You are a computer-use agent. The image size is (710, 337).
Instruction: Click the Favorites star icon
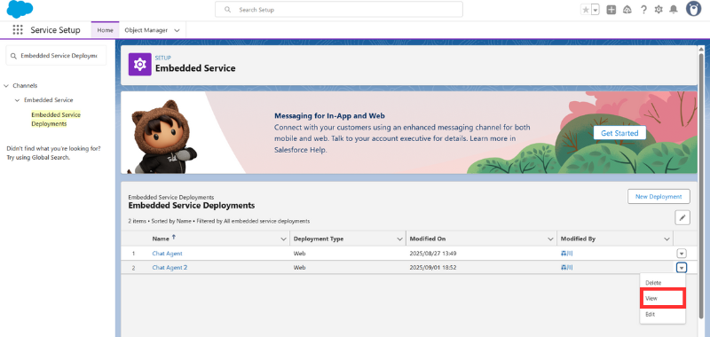tap(586, 10)
